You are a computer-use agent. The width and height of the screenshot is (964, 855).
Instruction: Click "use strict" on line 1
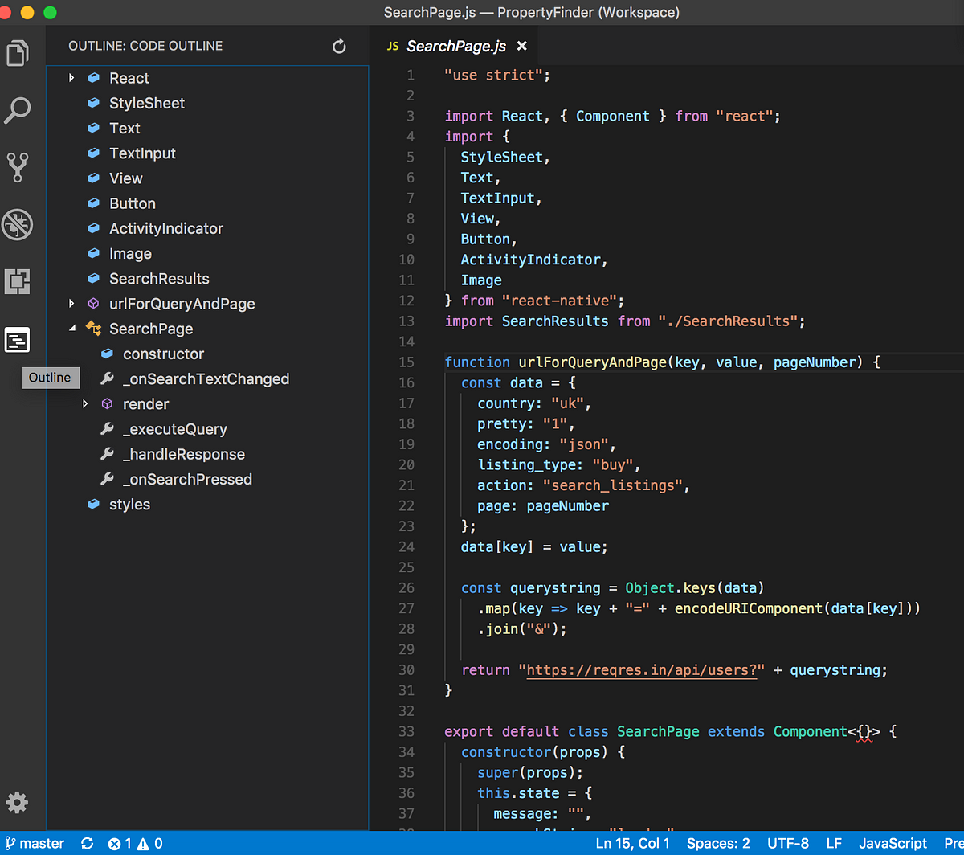(x=496, y=75)
